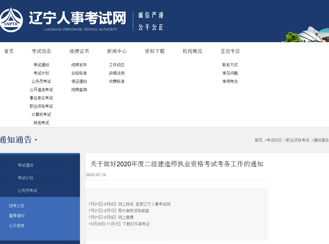
Task: Open the 首页 nav menu item
Action: click(x=9, y=51)
